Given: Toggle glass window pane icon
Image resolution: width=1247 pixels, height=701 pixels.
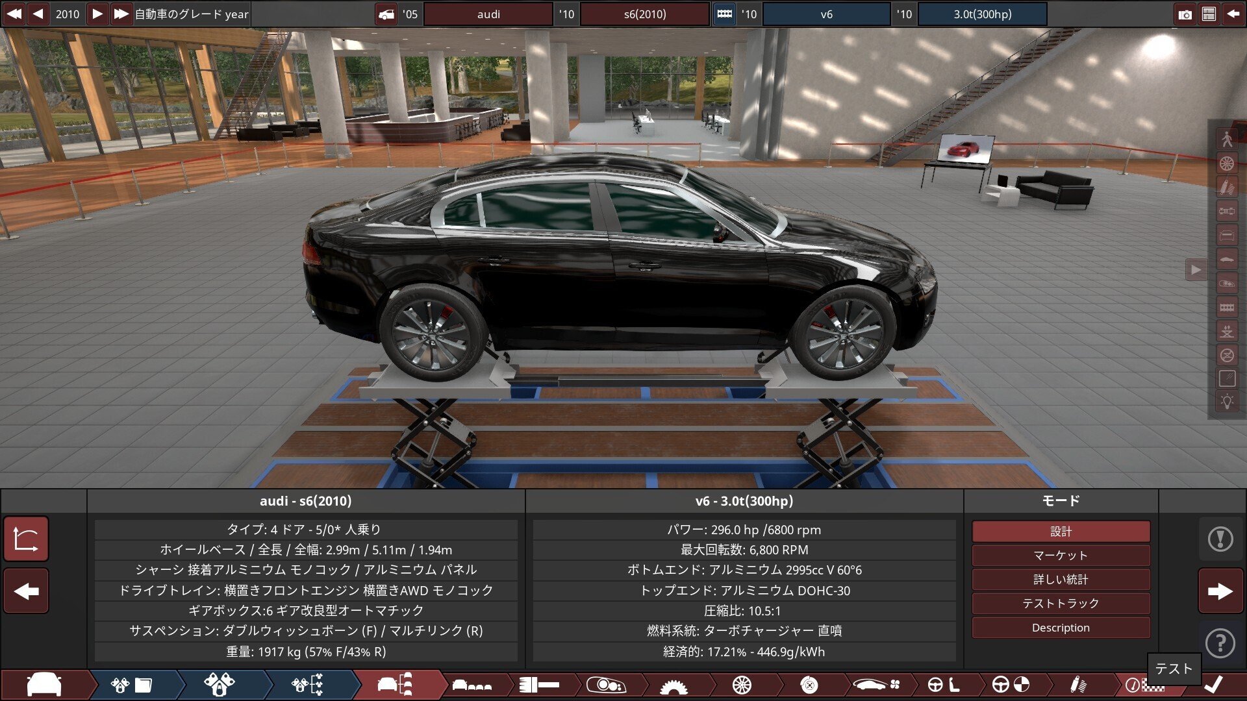Looking at the screenshot, I should coord(1227,378).
